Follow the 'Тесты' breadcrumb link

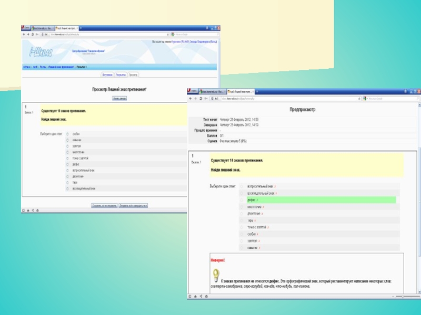(43, 67)
